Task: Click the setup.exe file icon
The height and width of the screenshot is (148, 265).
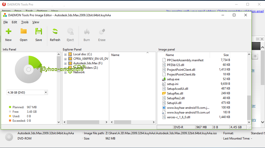Action: [x=164, y=79]
